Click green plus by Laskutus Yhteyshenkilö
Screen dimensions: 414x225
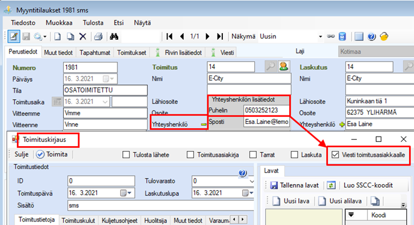(x=342, y=125)
